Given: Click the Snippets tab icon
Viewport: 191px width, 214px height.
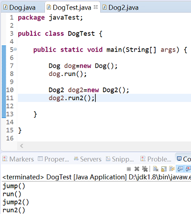Looking at the screenshot, I should tap(108, 159).
